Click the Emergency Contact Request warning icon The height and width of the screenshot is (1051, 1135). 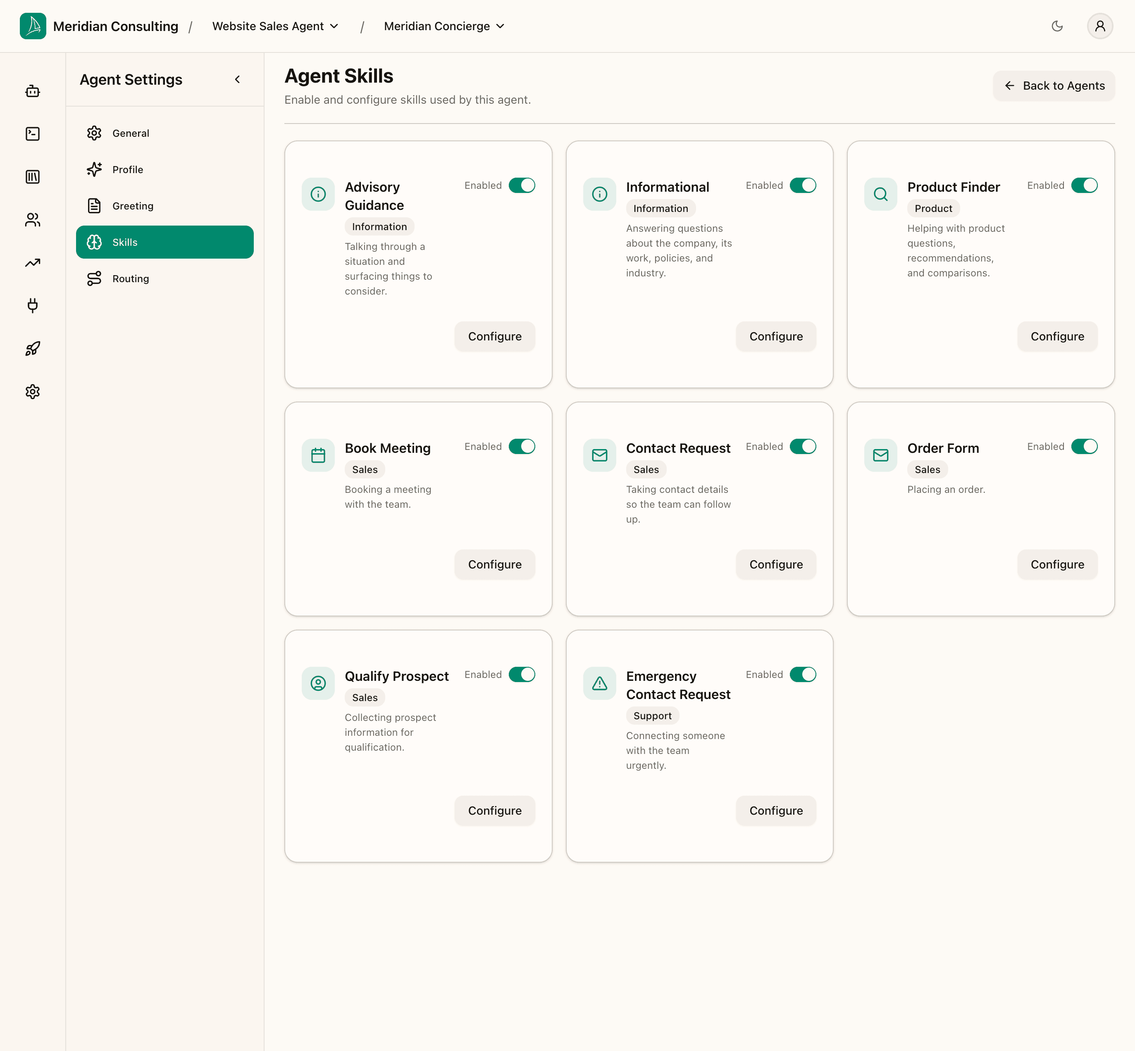point(600,684)
